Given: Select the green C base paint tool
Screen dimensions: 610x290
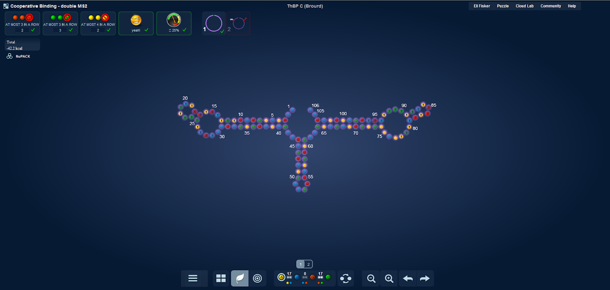Looking at the screenshot, I should (328, 277).
